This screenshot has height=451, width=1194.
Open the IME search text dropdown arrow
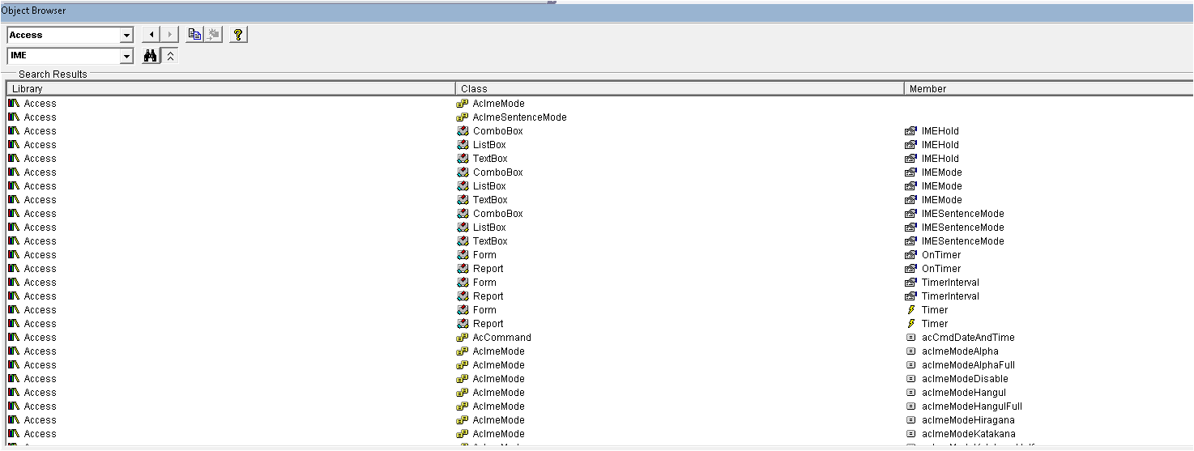click(126, 56)
